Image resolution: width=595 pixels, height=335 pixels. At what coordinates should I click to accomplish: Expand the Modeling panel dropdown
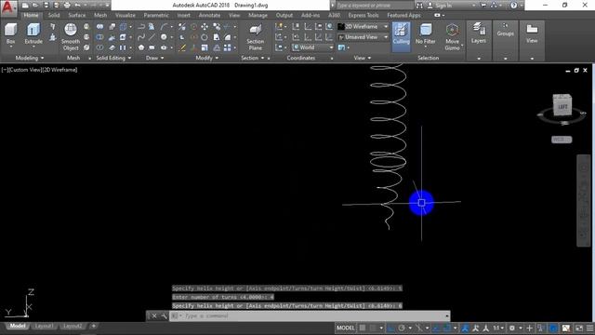pyautogui.click(x=30, y=58)
